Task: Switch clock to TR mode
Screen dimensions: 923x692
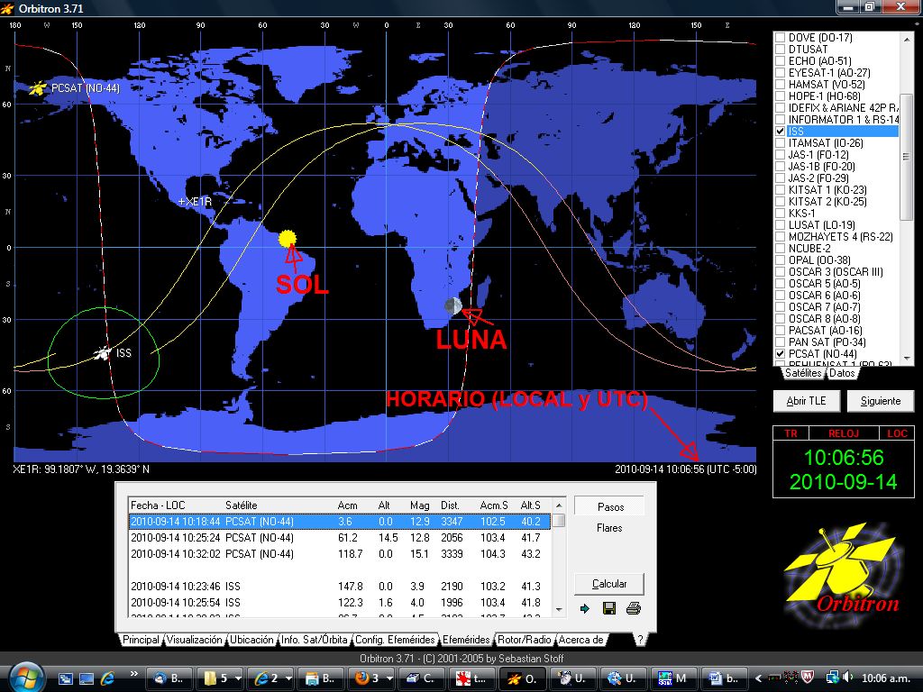Action: (x=790, y=433)
